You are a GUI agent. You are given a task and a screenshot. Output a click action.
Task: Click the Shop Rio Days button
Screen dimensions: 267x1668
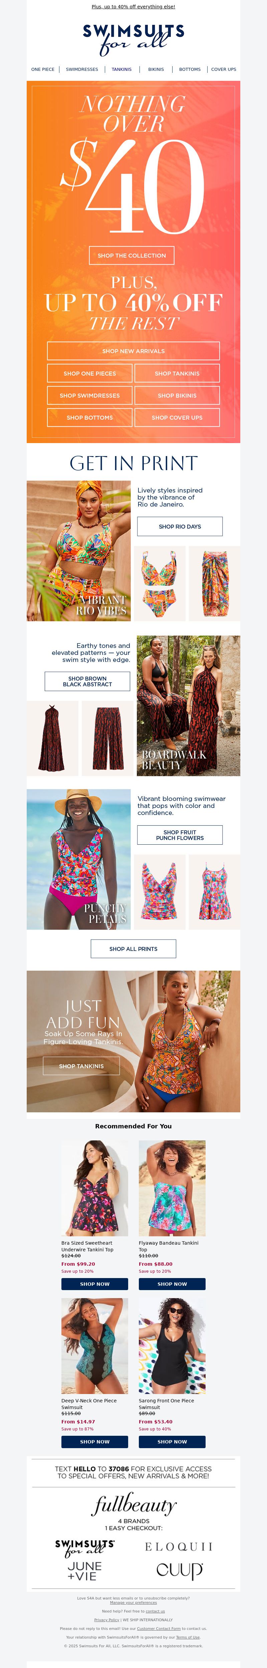pos(180,527)
